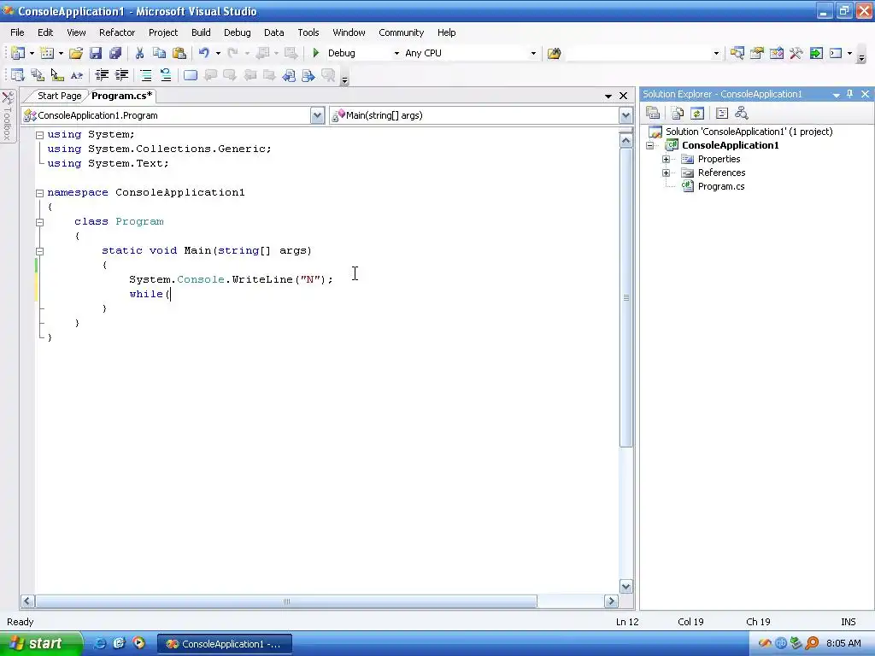Undo the last edit with the Undo arrow

204,53
